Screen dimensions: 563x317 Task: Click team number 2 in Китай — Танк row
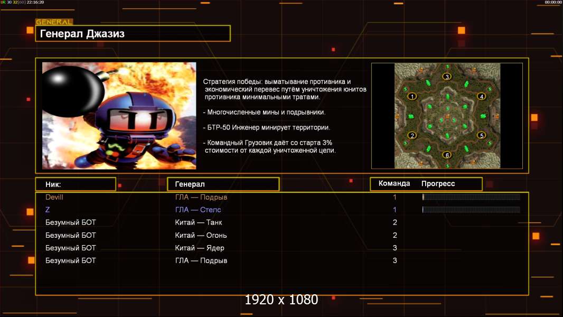coord(395,222)
